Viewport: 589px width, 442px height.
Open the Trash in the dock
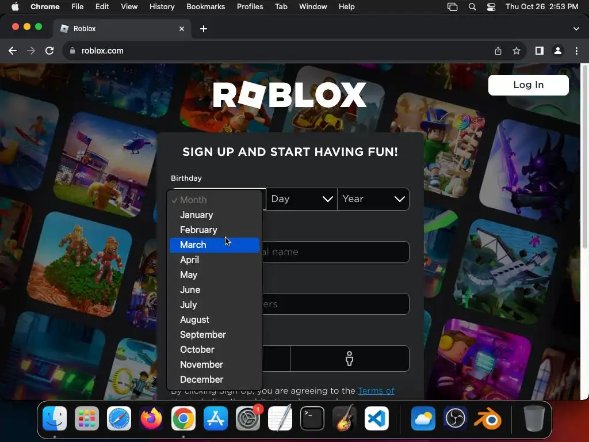coord(534,418)
